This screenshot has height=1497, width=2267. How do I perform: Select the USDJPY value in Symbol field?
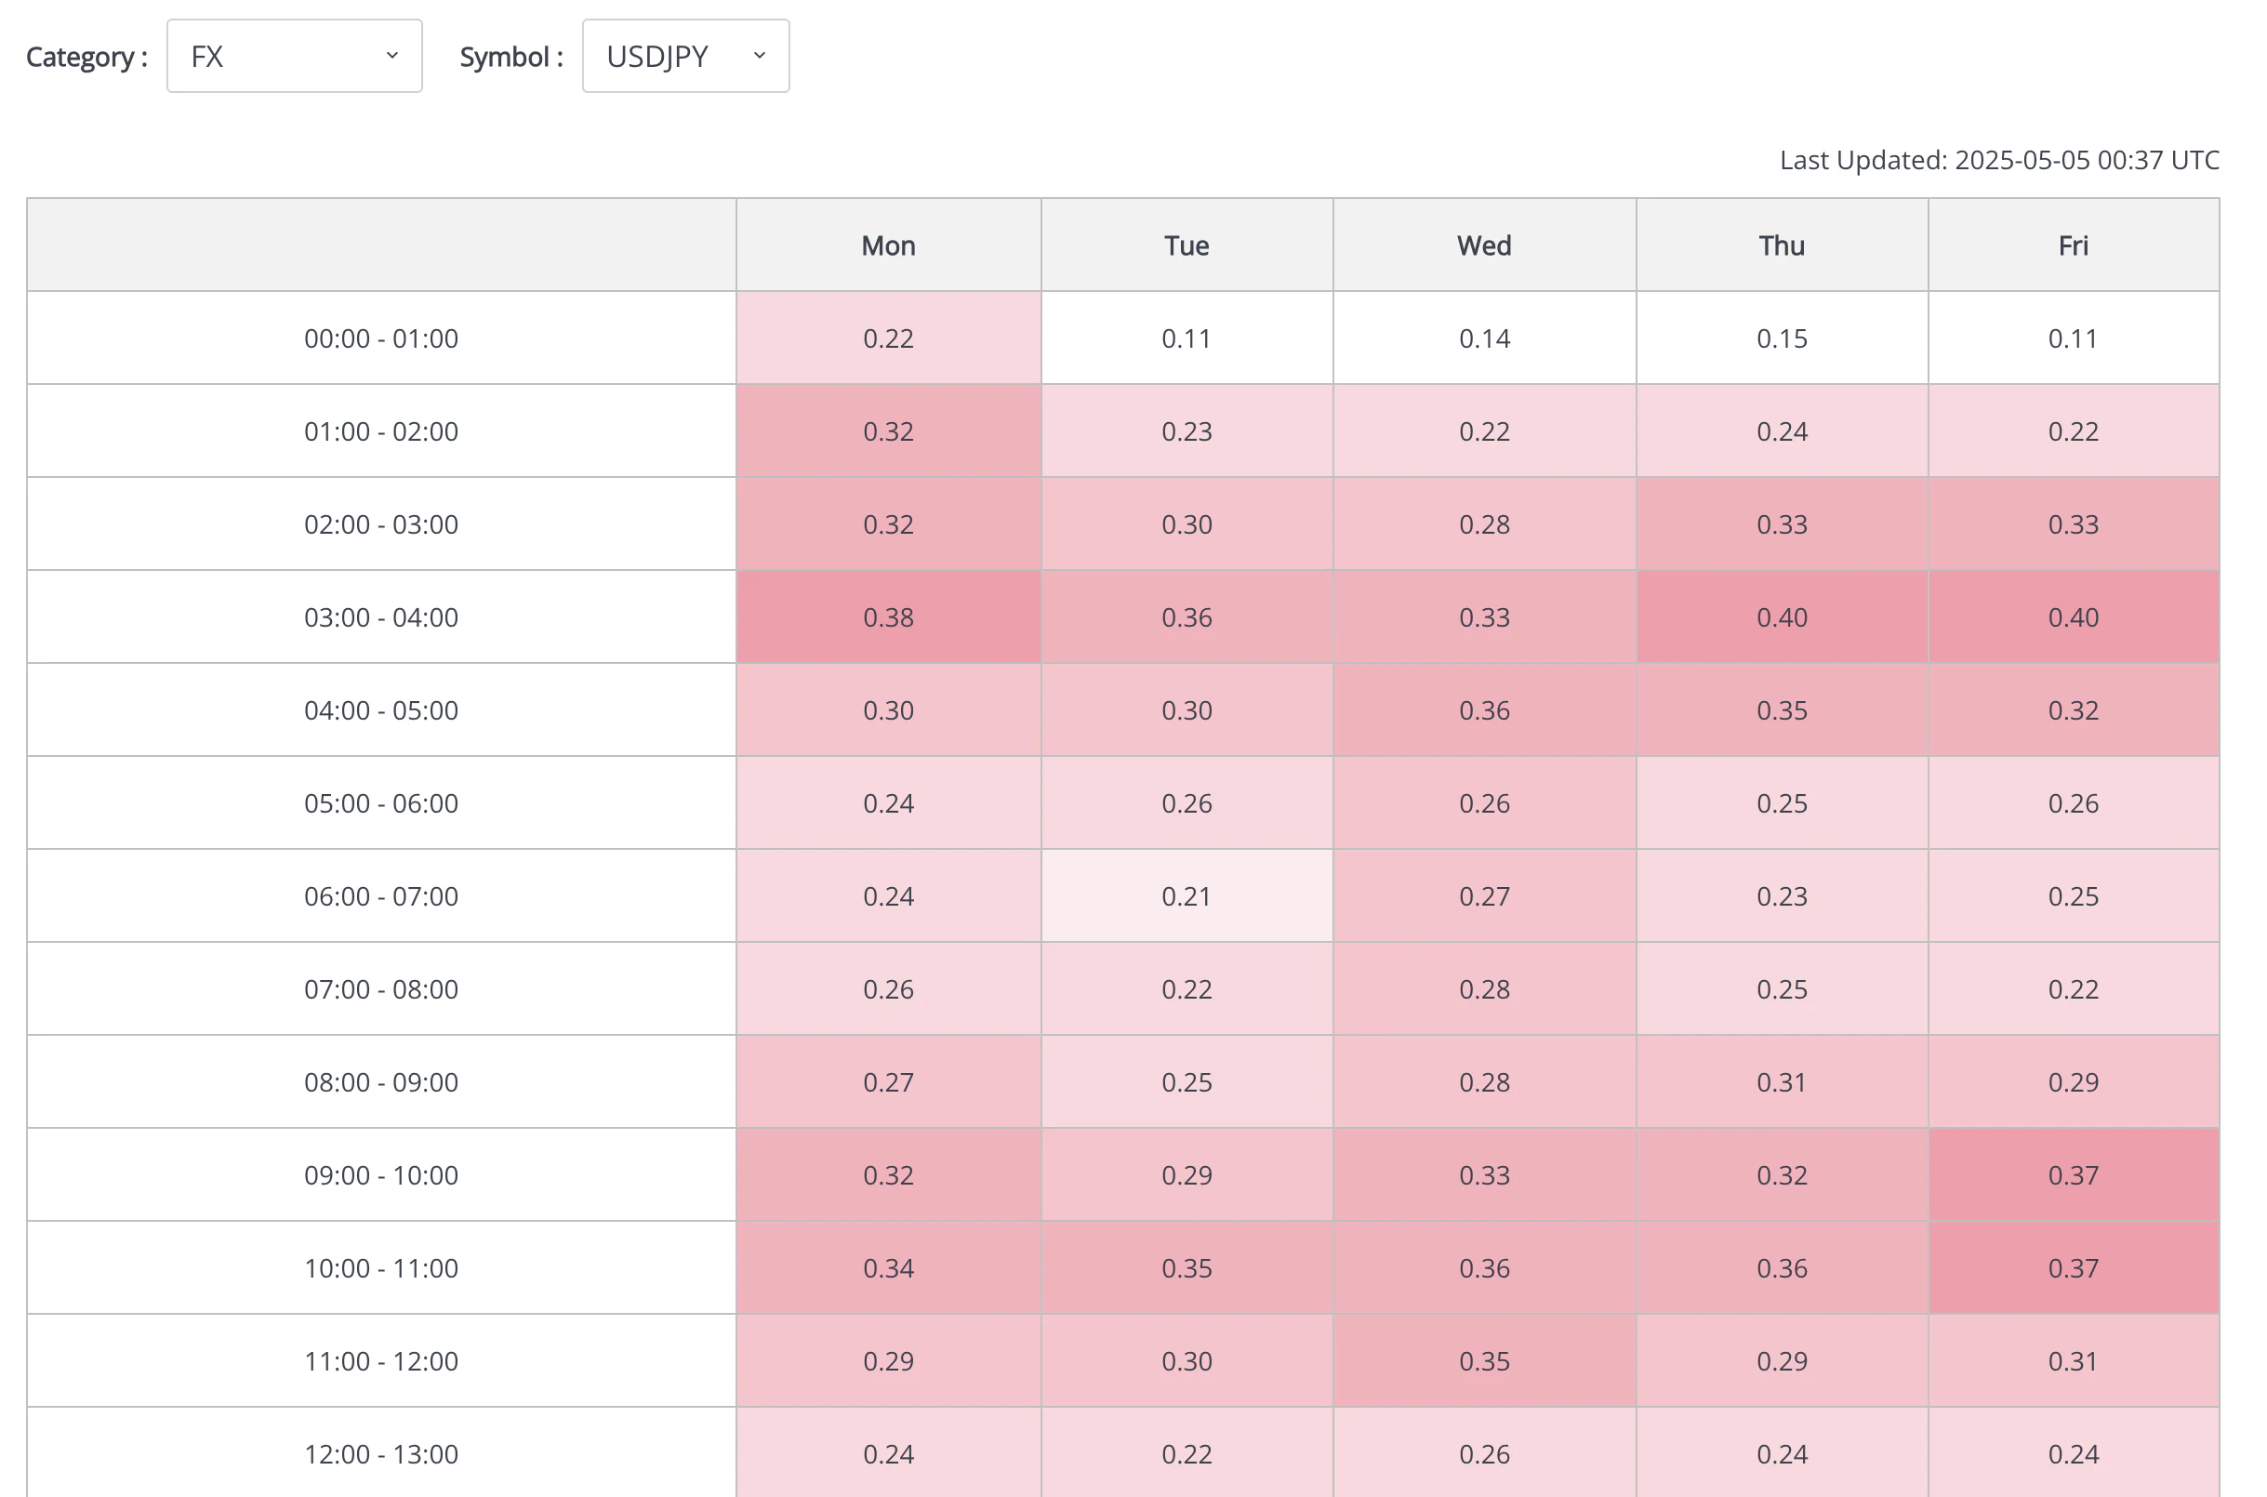[656, 56]
